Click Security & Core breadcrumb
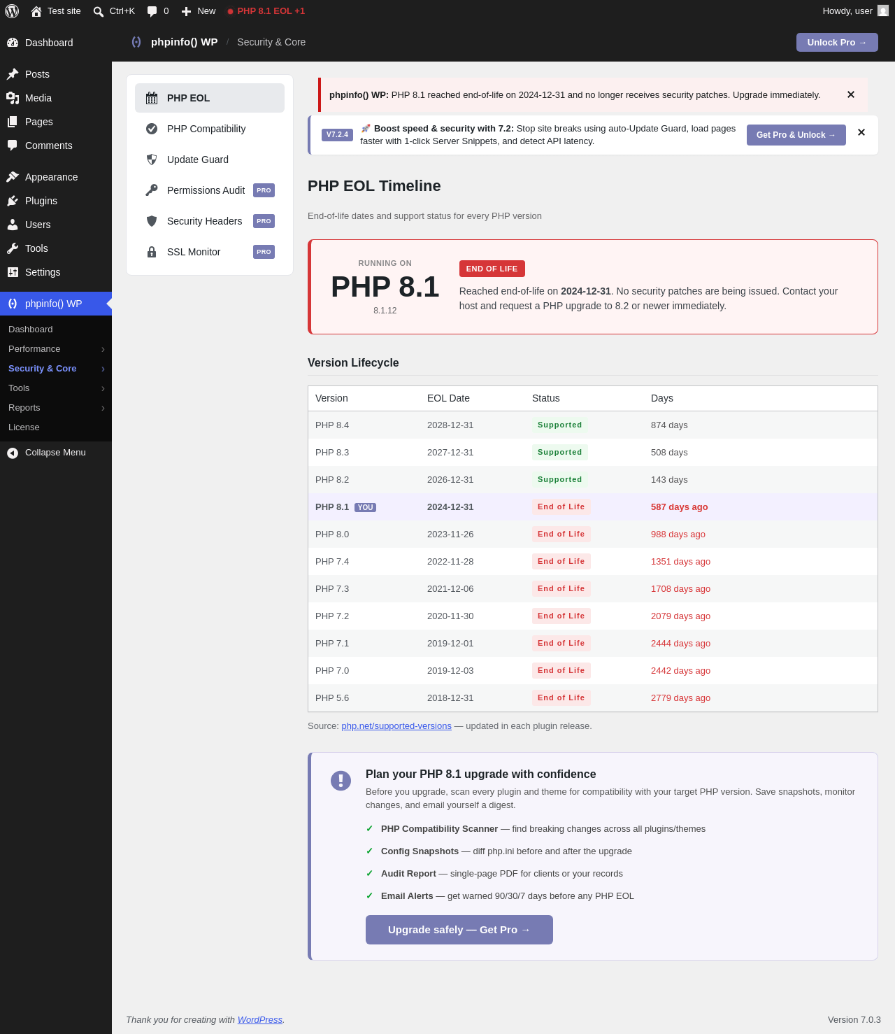 pos(271,42)
